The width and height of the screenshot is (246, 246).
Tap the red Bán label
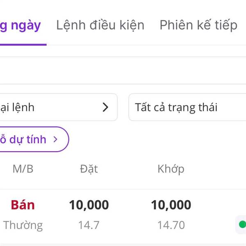[23, 205]
